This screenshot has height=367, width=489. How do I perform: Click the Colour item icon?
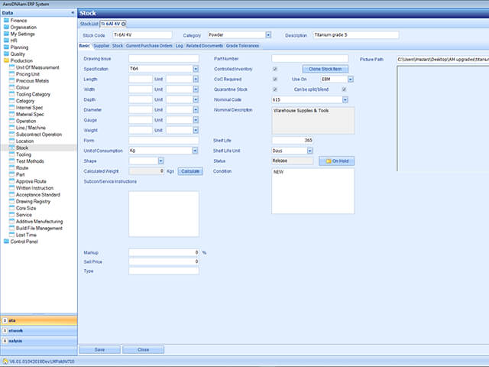[12, 87]
